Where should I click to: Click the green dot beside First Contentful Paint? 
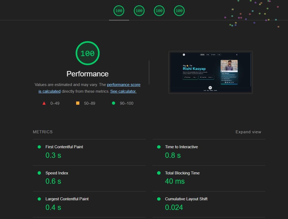coord(39,147)
